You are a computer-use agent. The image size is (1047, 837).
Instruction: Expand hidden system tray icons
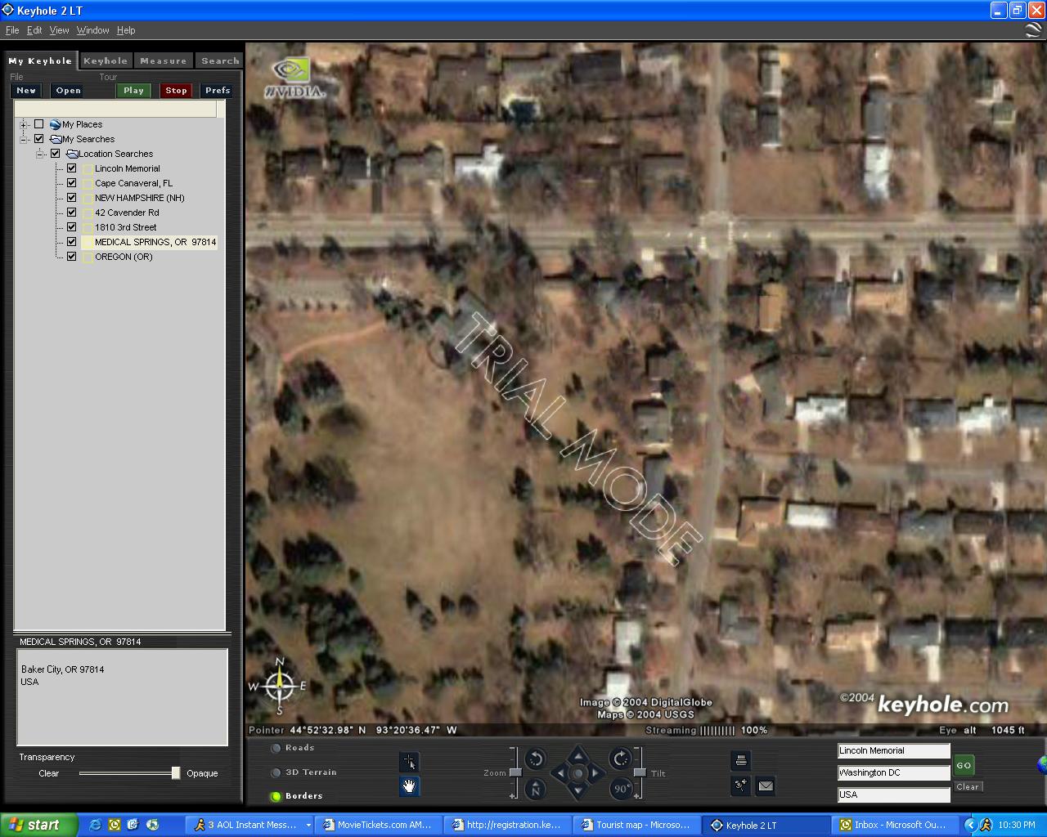point(970,825)
